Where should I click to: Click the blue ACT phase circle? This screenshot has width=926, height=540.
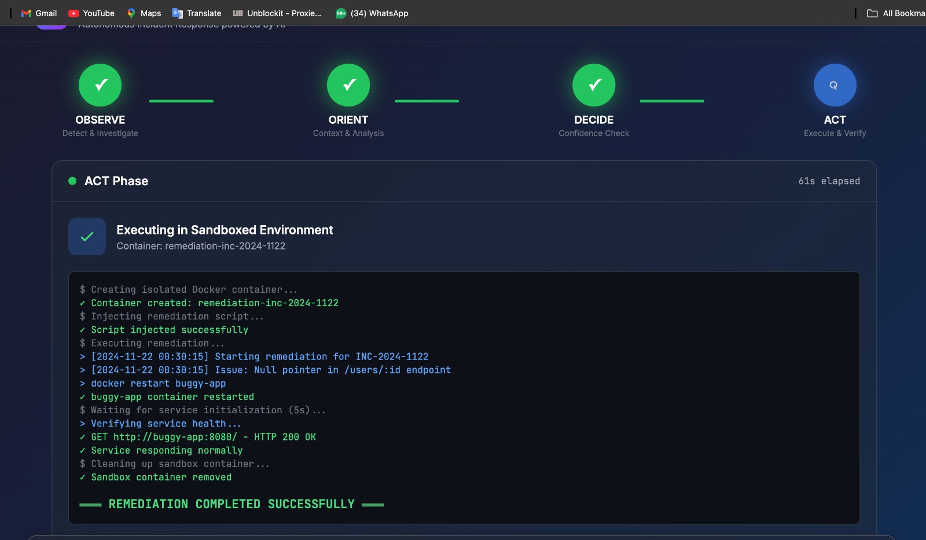click(x=835, y=85)
